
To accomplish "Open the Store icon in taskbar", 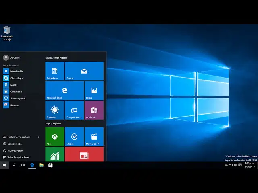I will (x=50, y=165).
